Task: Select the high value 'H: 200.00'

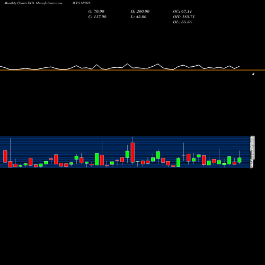Action: click(140, 12)
